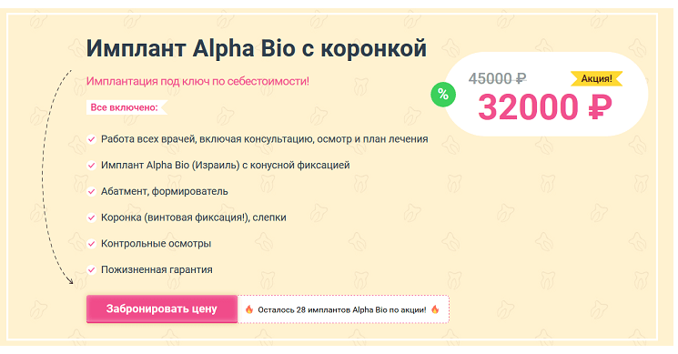Click the check icon beside Коронка (винтовая фиксация!)
The image size is (678, 354).
coord(91,217)
